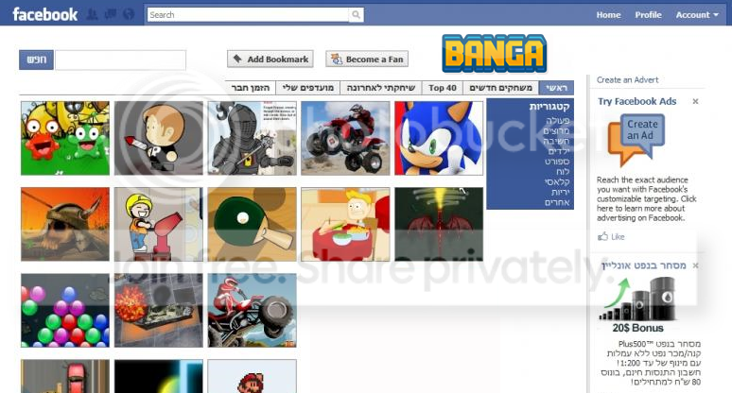
Task: Open the ping pong paddle game thumbnail
Action: pyautogui.click(x=253, y=224)
